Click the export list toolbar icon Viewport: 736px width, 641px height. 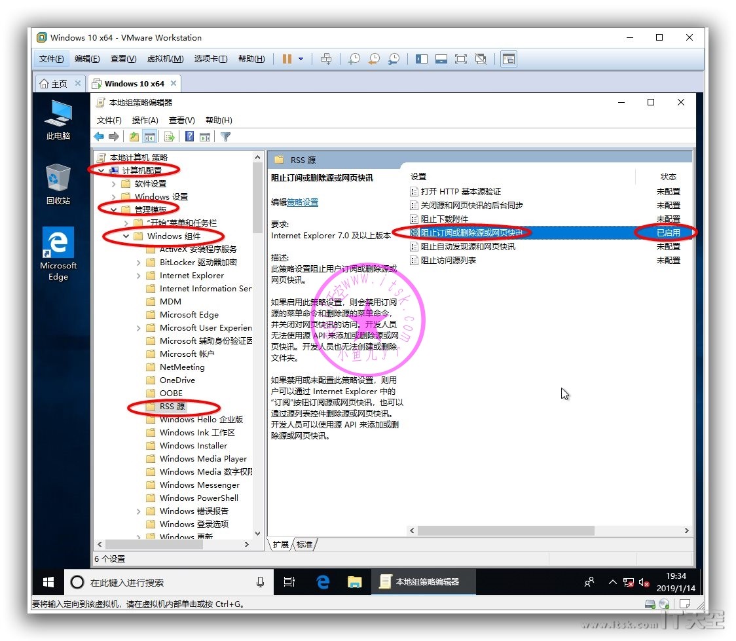click(170, 137)
